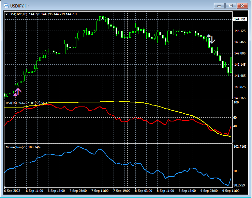Click the pink up-arrow buy signal
Viewport: 252px width, 198px height.
[18, 92]
